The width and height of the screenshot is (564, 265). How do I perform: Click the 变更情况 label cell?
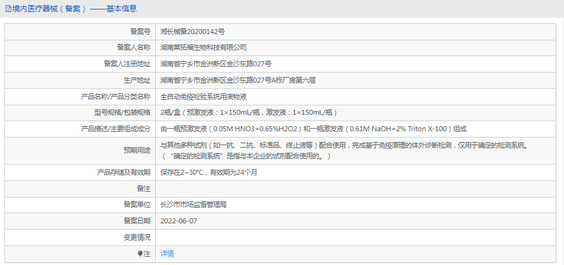tap(80, 238)
